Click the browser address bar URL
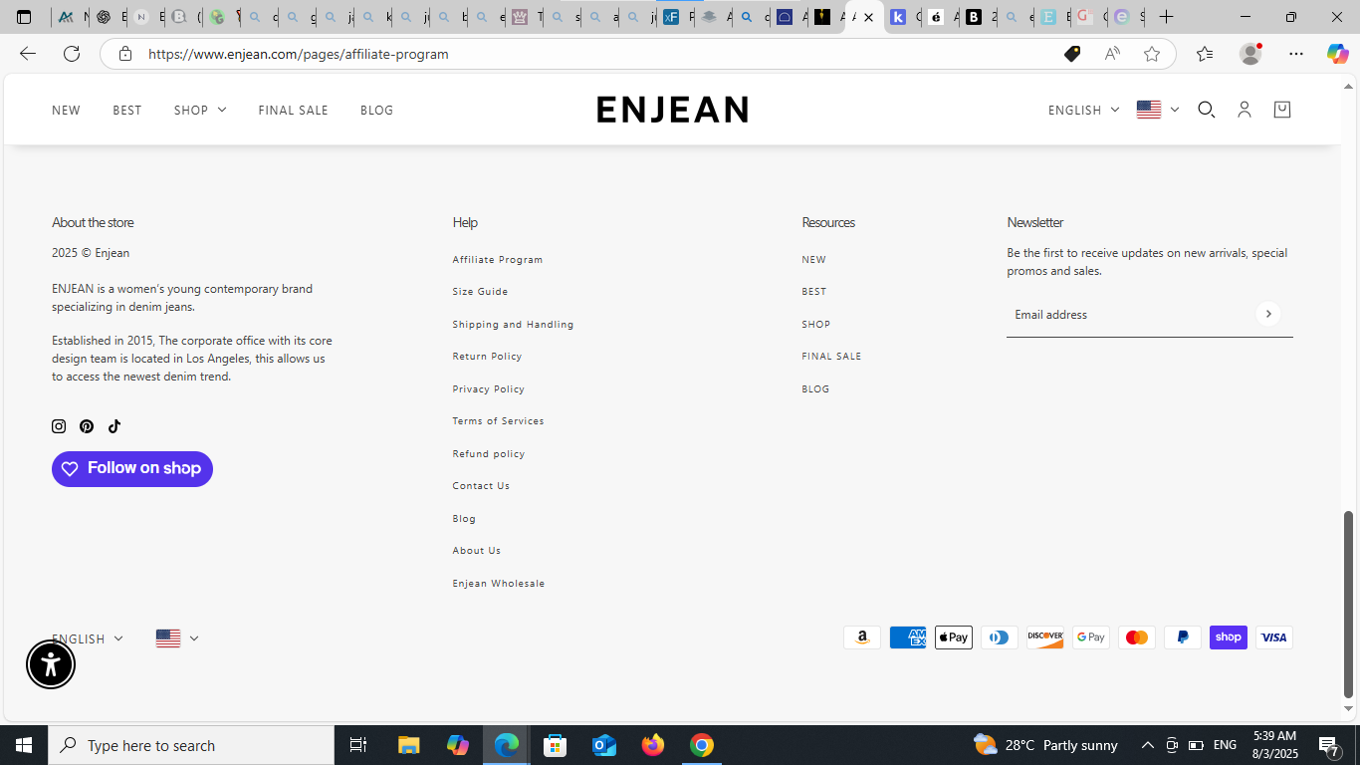 coord(299,54)
